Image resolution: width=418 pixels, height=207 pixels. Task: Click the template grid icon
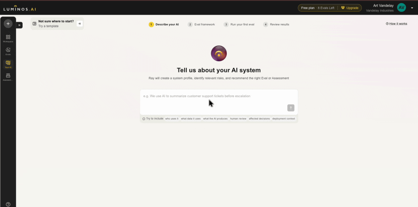click(34, 23)
